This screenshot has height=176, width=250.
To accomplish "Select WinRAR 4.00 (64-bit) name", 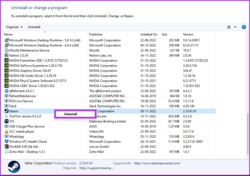I will pos(24,146).
